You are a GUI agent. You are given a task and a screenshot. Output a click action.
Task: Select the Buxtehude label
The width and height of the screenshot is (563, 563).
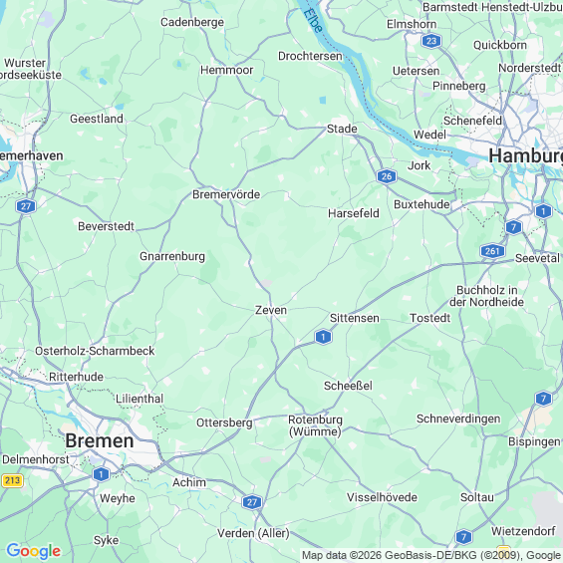pyautogui.click(x=422, y=204)
